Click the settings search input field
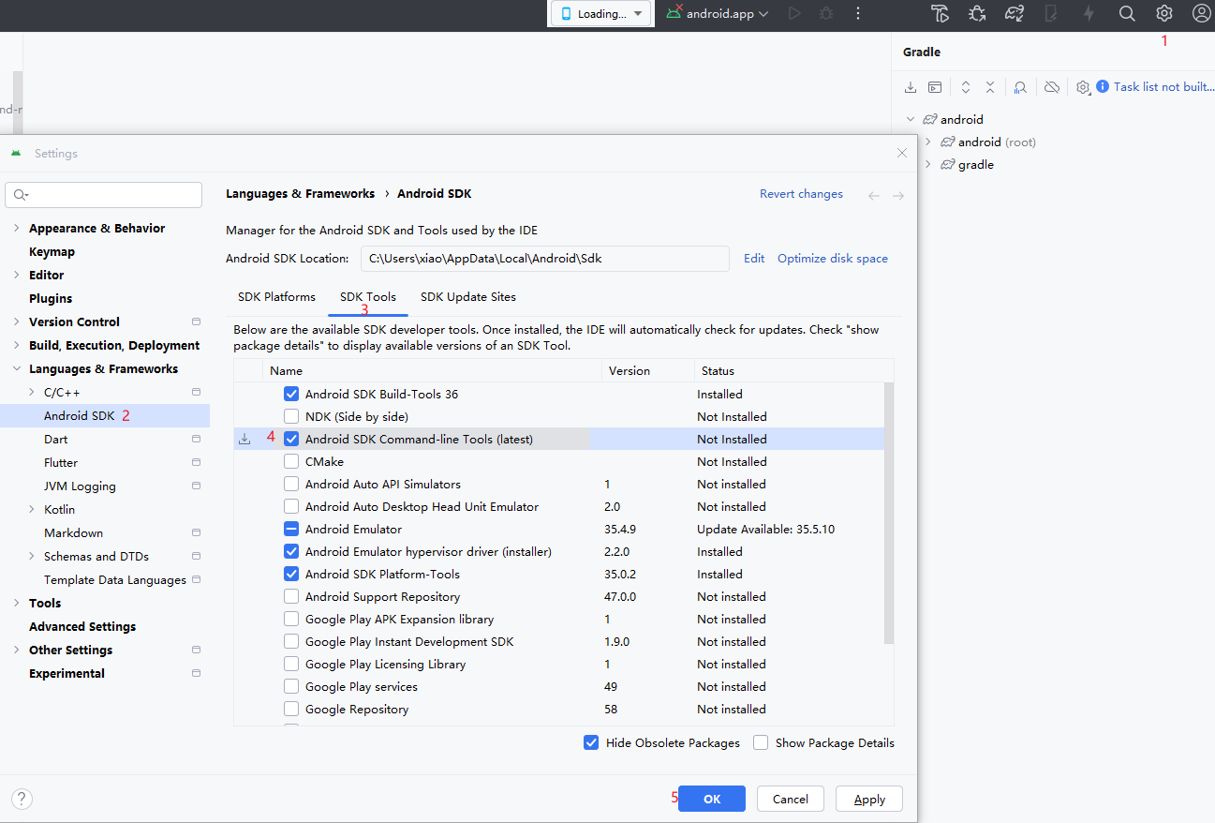 tap(103, 194)
